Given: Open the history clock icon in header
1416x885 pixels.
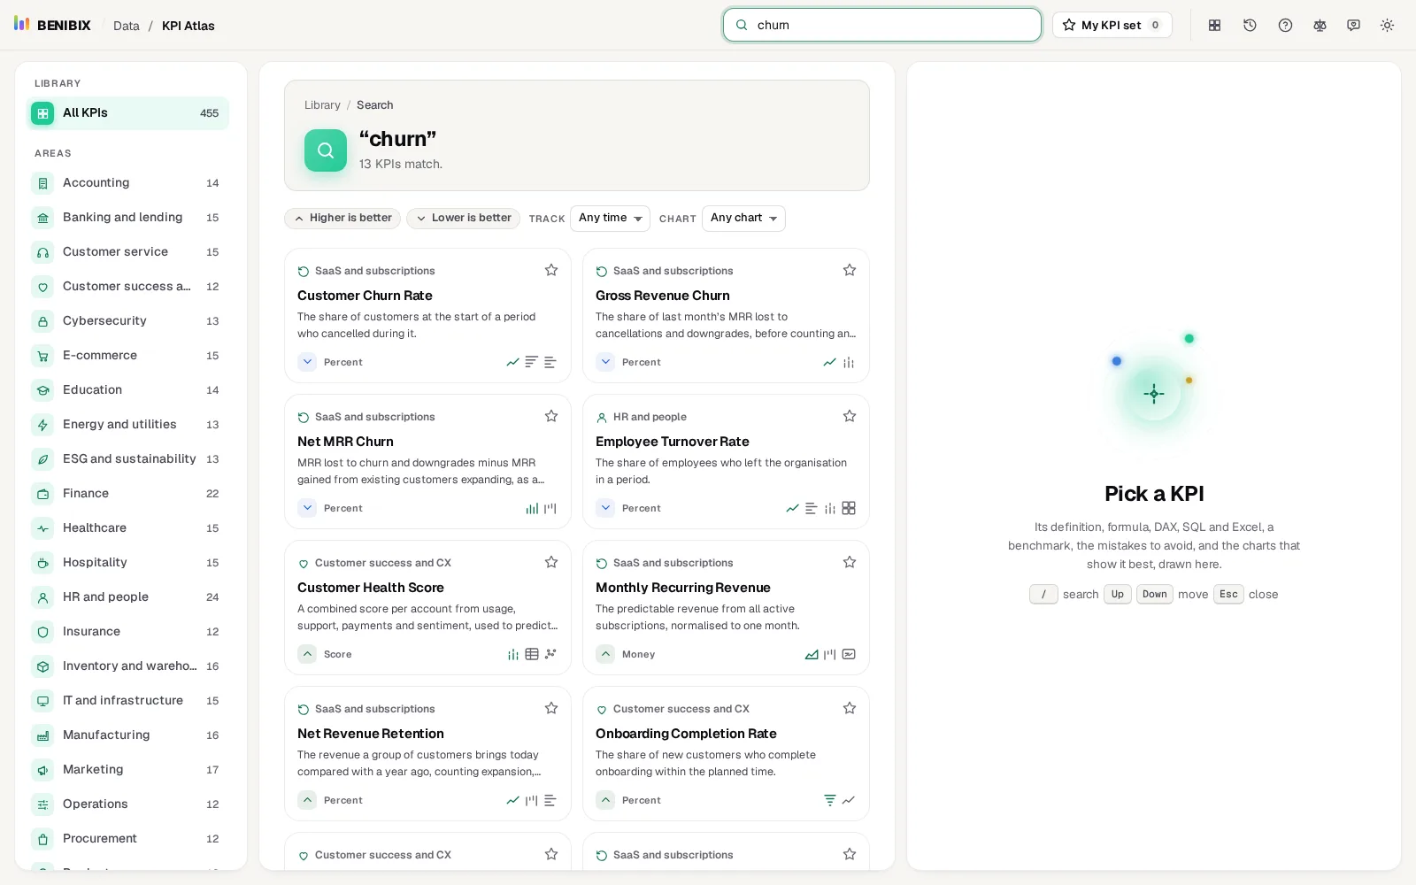Looking at the screenshot, I should click(x=1250, y=26).
